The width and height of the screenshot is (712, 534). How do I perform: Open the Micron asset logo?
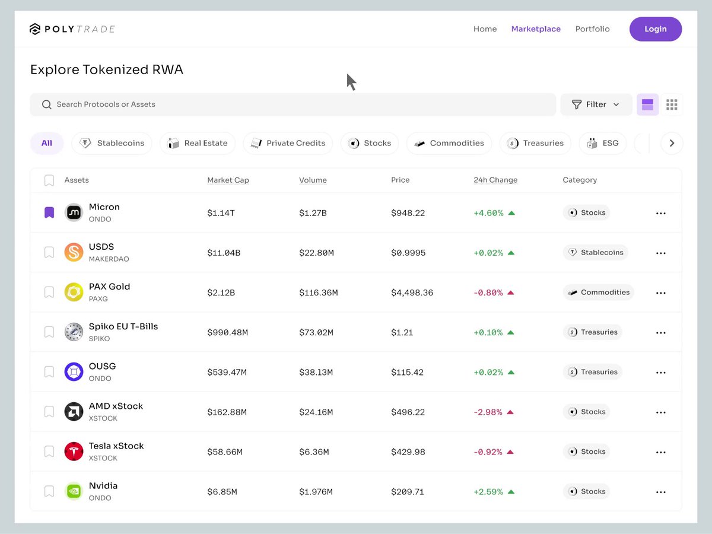point(74,212)
